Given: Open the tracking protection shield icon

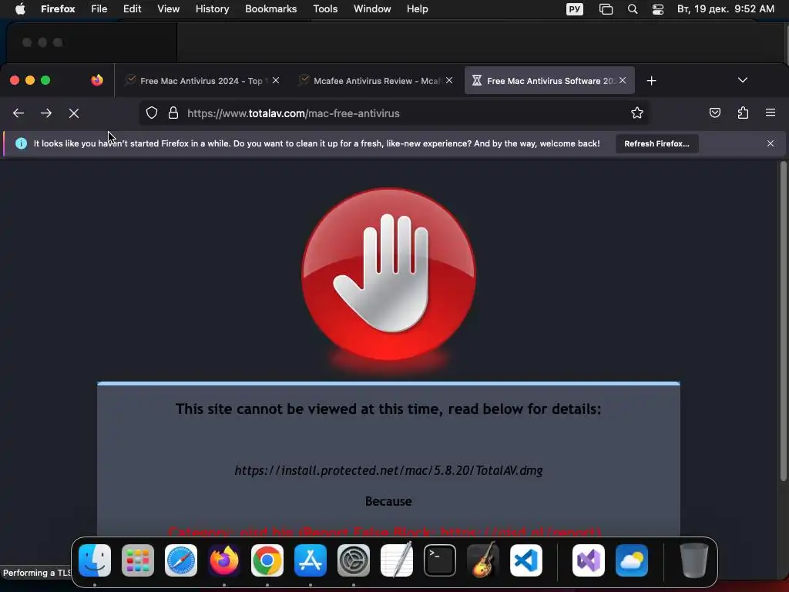Looking at the screenshot, I should click(x=152, y=113).
